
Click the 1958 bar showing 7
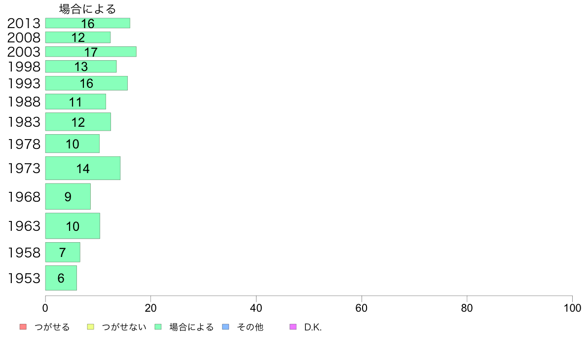click(63, 253)
